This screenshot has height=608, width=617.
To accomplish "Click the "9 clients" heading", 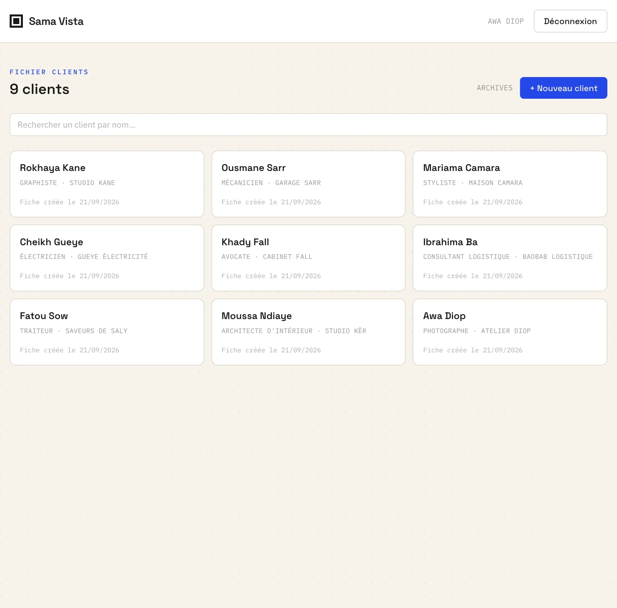I will point(39,89).
